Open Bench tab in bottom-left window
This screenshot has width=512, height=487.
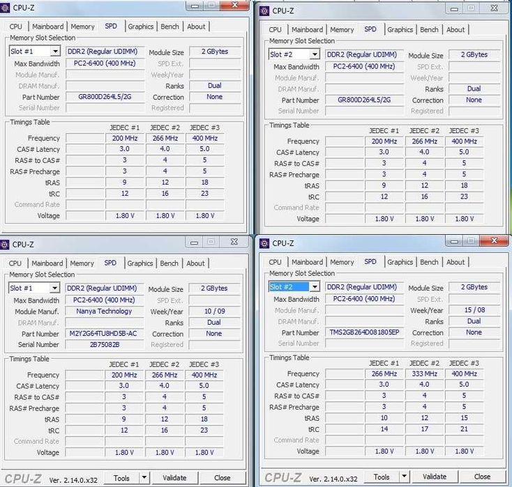tap(169, 263)
